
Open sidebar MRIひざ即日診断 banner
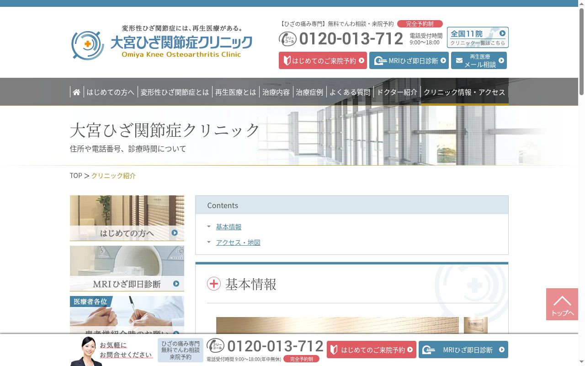click(127, 269)
